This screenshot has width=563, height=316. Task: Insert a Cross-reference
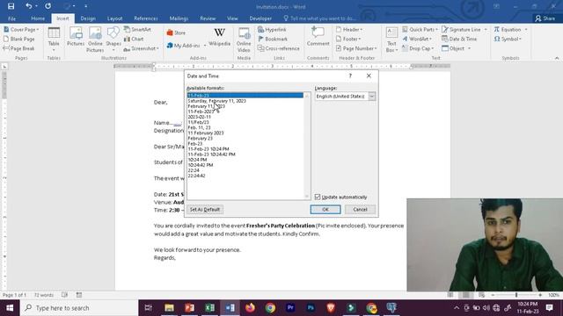(x=279, y=48)
